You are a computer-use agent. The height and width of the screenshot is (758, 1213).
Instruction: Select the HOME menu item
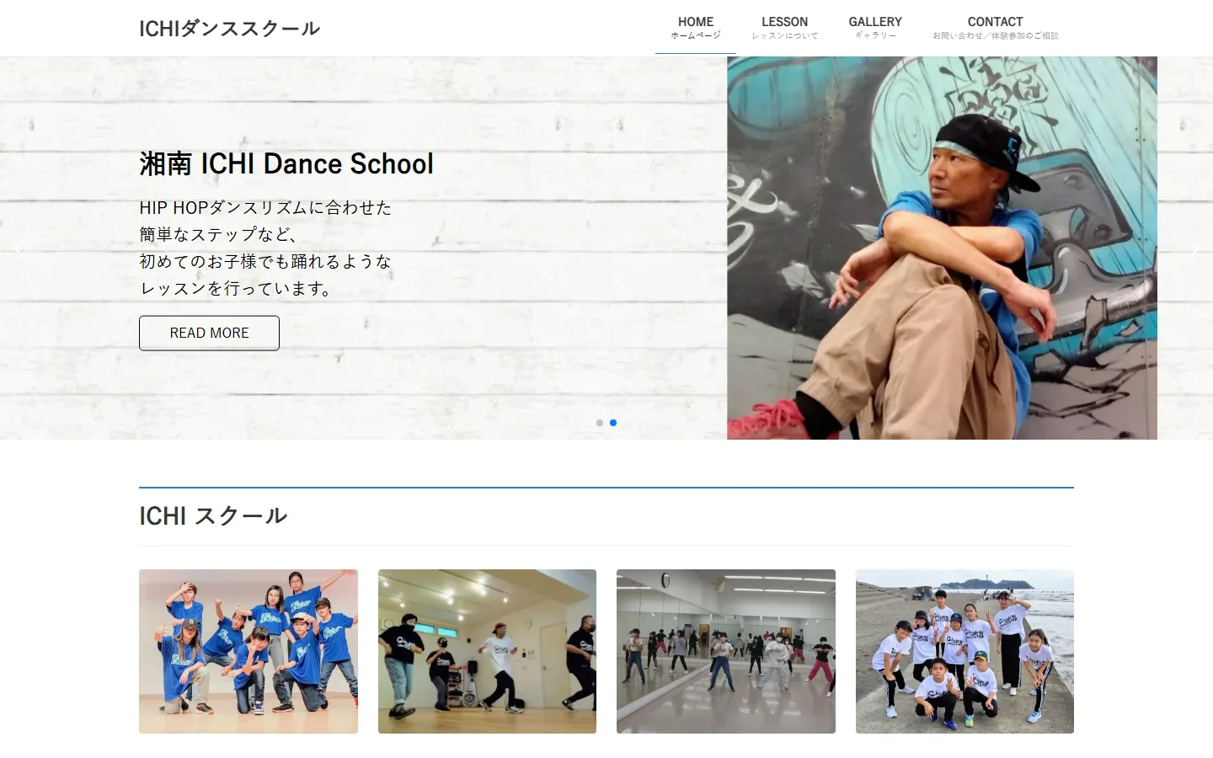point(696,28)
